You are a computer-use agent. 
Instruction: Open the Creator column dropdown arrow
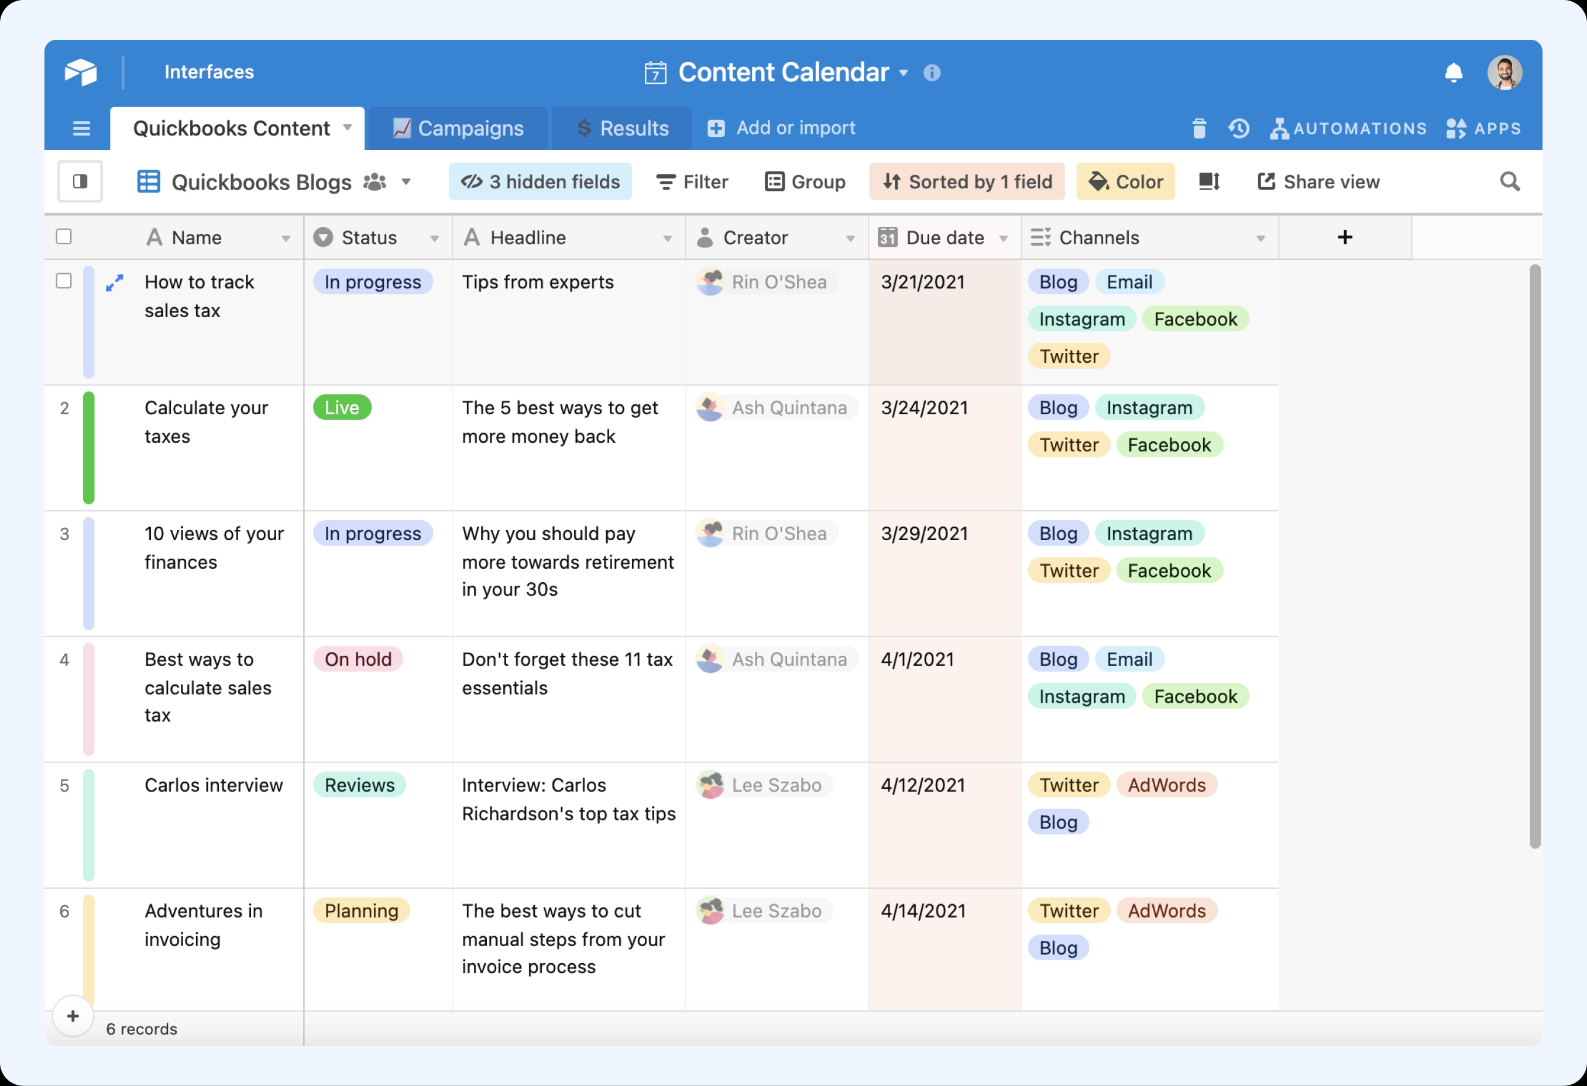tap(851, 238)
